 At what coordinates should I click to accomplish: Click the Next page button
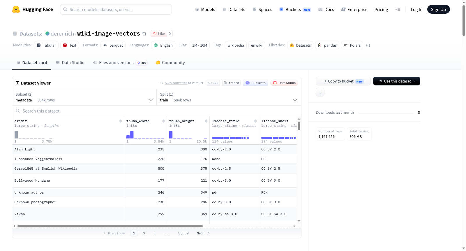tap(203, 233)
